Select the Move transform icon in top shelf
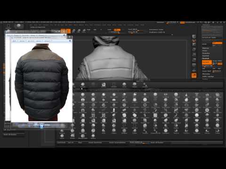 [x=74, y=31]
